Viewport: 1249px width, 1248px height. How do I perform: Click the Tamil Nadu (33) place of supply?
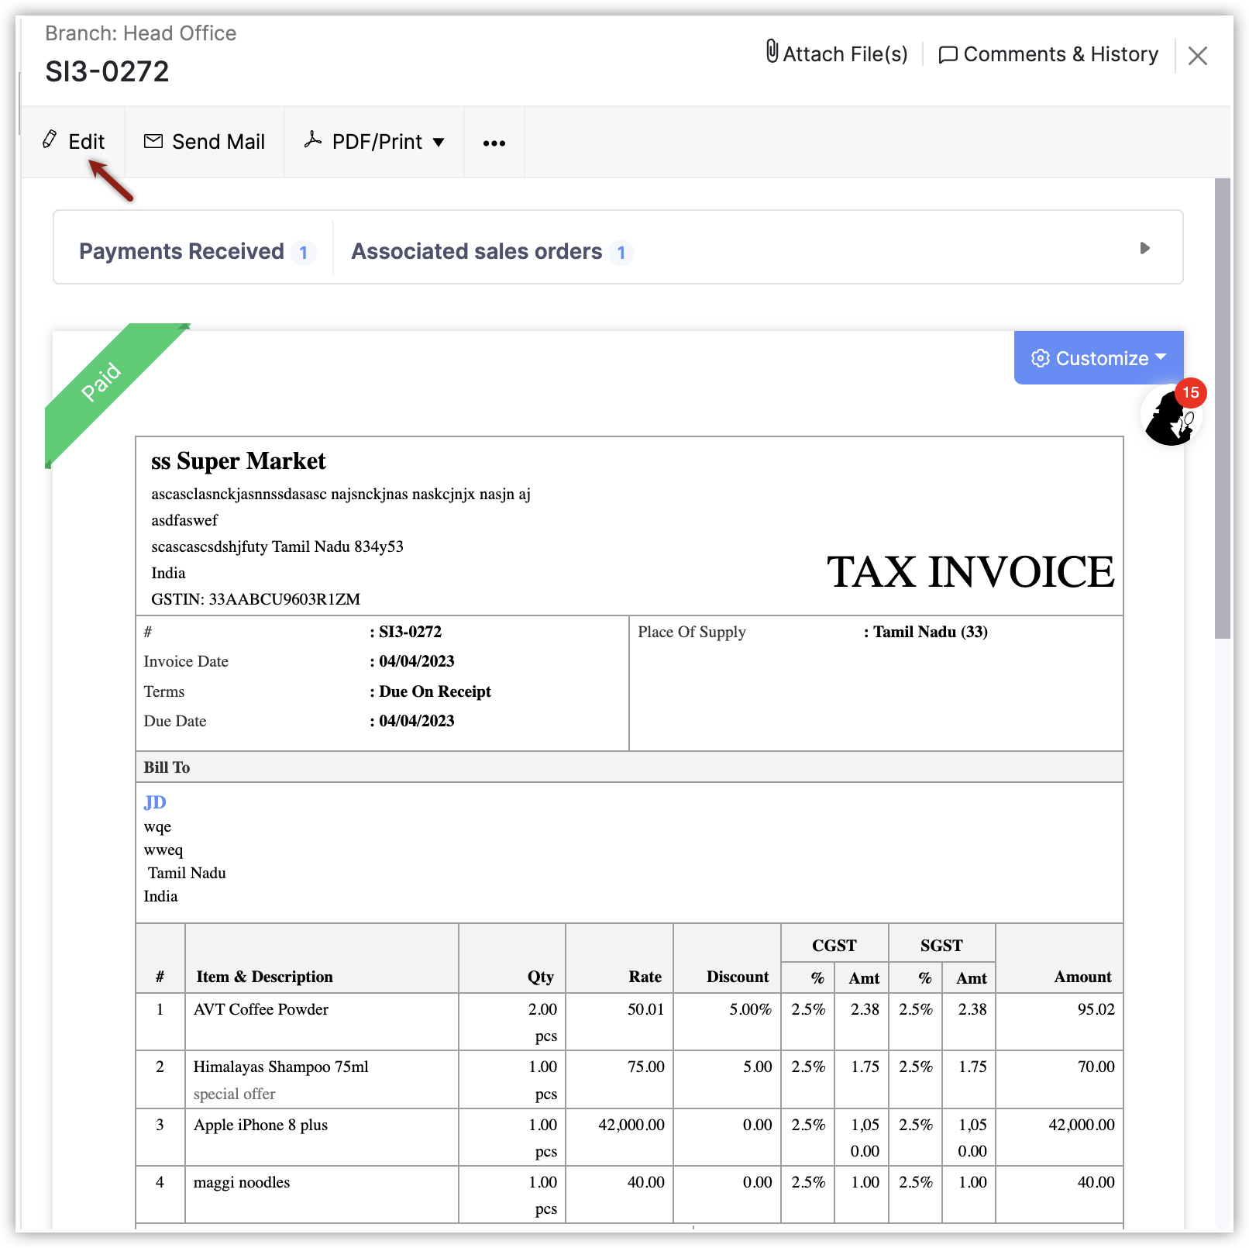931,632
